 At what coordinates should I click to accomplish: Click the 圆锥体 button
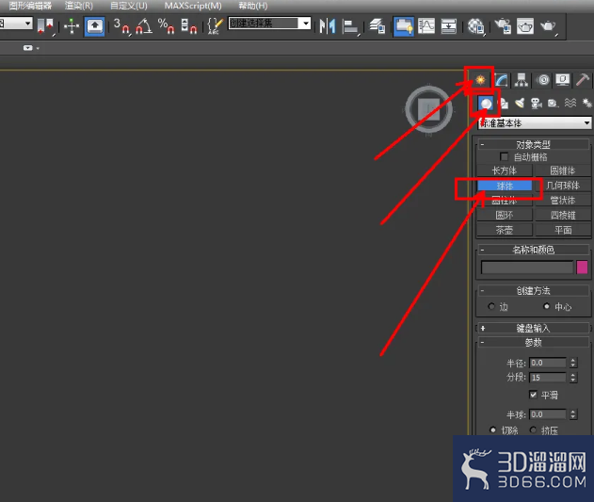pos(563,170)
